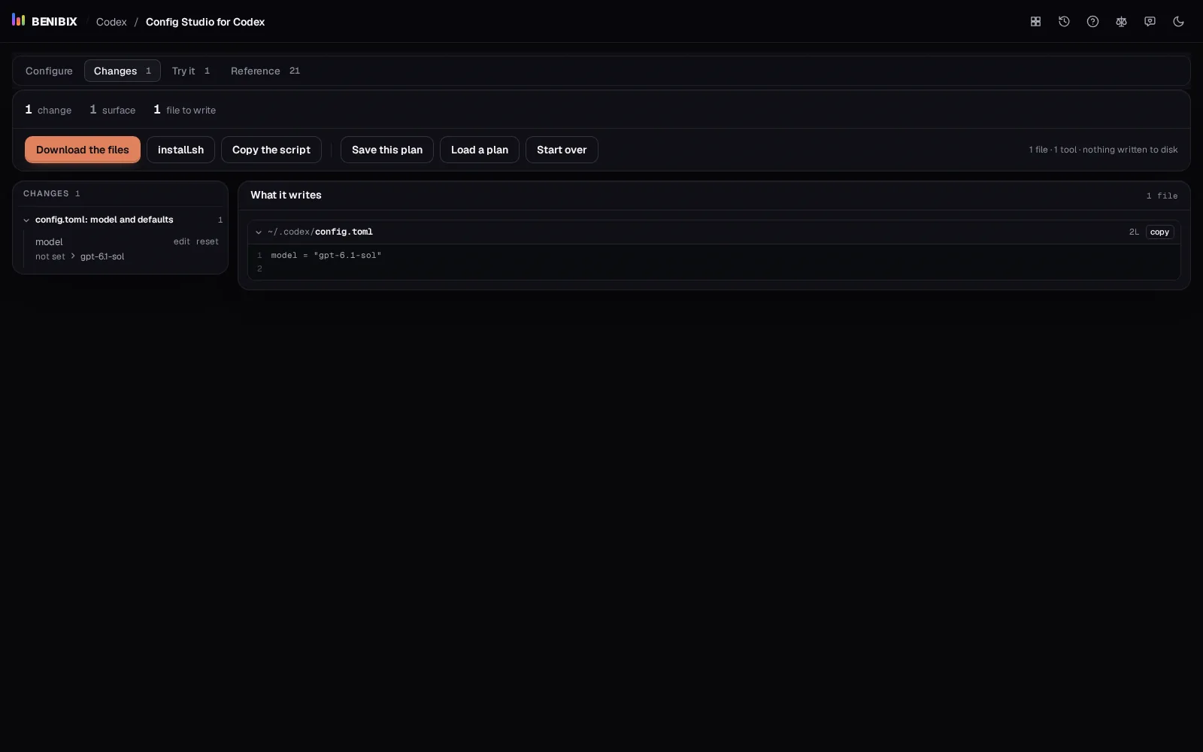Click the "What it writes" heading
The width and height of the screenshot is (1203, 752).
(x=286, y=195)
